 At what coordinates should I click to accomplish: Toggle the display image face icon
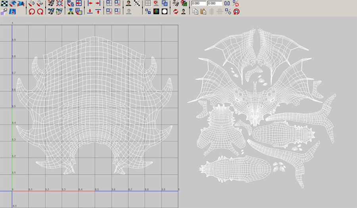(129, 4)
